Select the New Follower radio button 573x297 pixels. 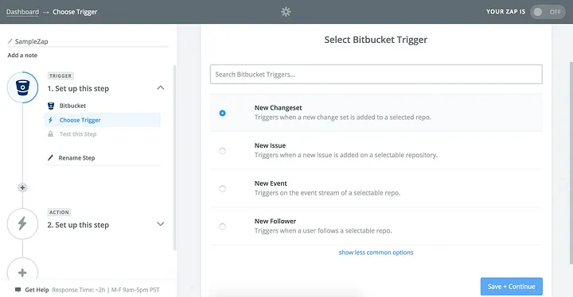point(222,226)
